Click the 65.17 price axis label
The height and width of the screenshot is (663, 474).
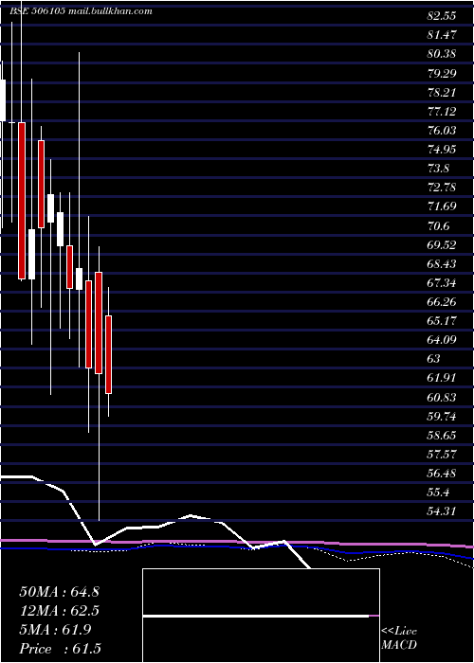442,321
